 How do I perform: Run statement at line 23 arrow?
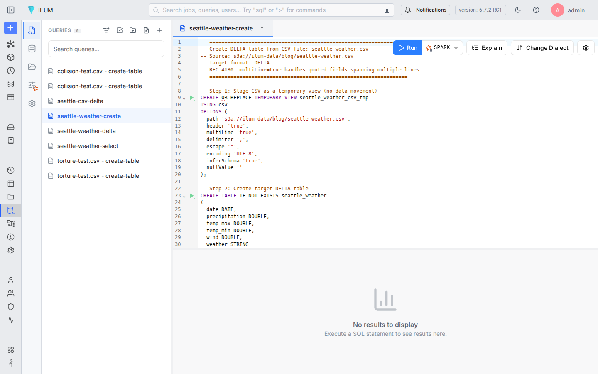[192, 196]
